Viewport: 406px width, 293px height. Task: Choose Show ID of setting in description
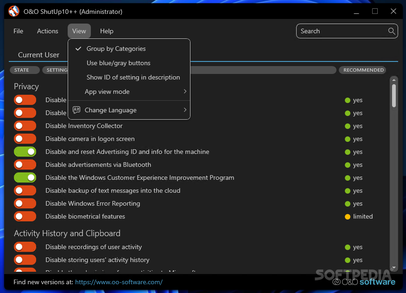129,78
